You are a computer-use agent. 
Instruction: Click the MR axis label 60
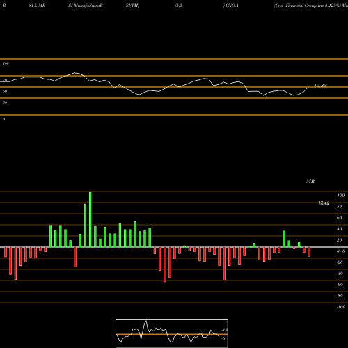[340, 218]
